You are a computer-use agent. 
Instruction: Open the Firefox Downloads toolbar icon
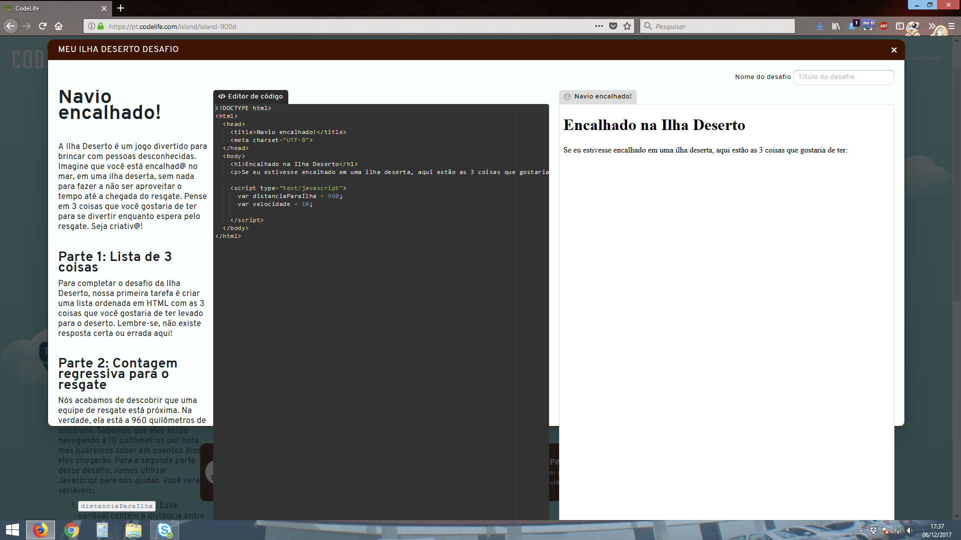coord(820,26)
